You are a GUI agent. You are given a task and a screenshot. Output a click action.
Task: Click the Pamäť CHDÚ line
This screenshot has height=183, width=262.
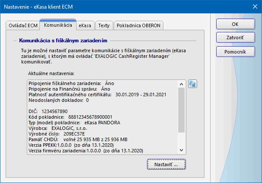point(78,139)
